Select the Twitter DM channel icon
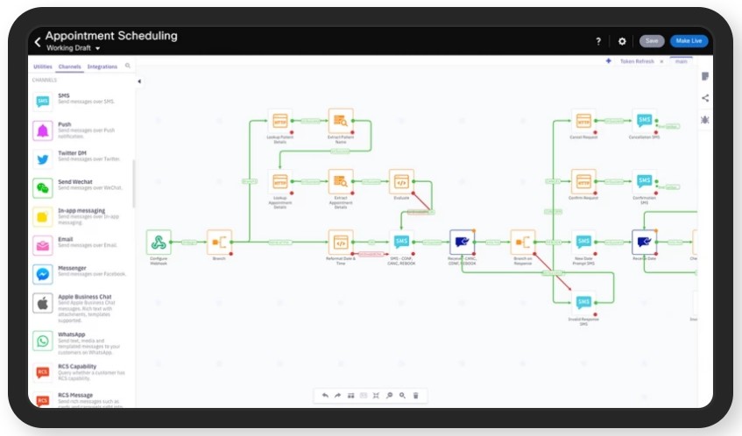Image resolution: width=742 pixels, height=436 pixels. tap(42, 158)
